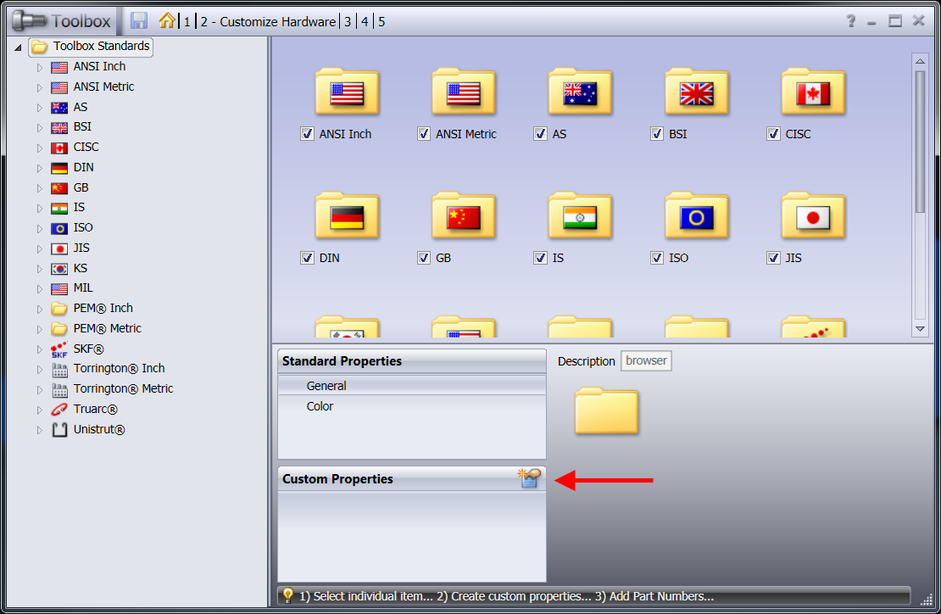Open the BSI British flag folder

pyautogui.click(x=696, y=92)
